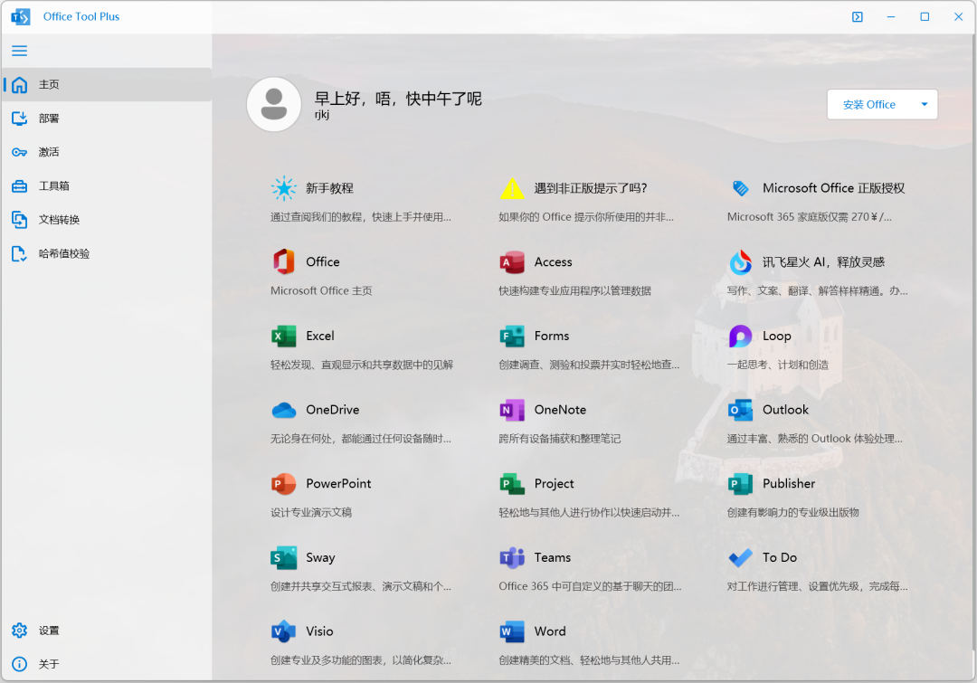Click the Visio title text
The image size is (977, 683).
click(x=319, y=631)
